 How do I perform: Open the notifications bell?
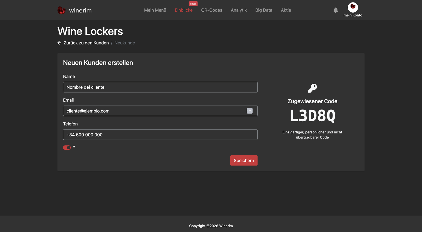pos(336,10)
